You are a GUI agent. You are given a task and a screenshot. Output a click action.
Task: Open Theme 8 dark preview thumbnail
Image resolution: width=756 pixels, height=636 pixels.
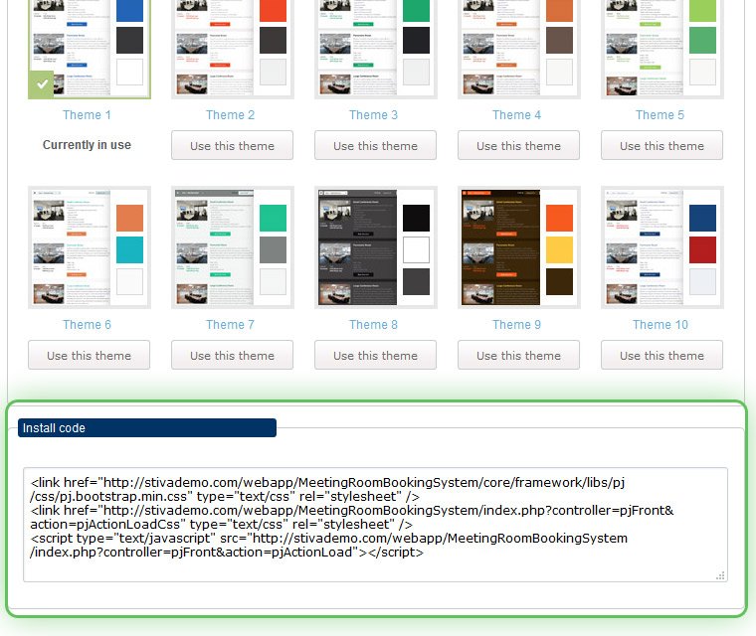[x=376, y=247]
